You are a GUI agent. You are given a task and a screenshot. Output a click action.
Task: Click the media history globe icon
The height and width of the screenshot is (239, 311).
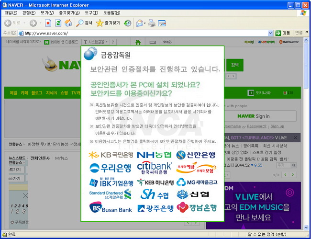(x=128, y=23)
